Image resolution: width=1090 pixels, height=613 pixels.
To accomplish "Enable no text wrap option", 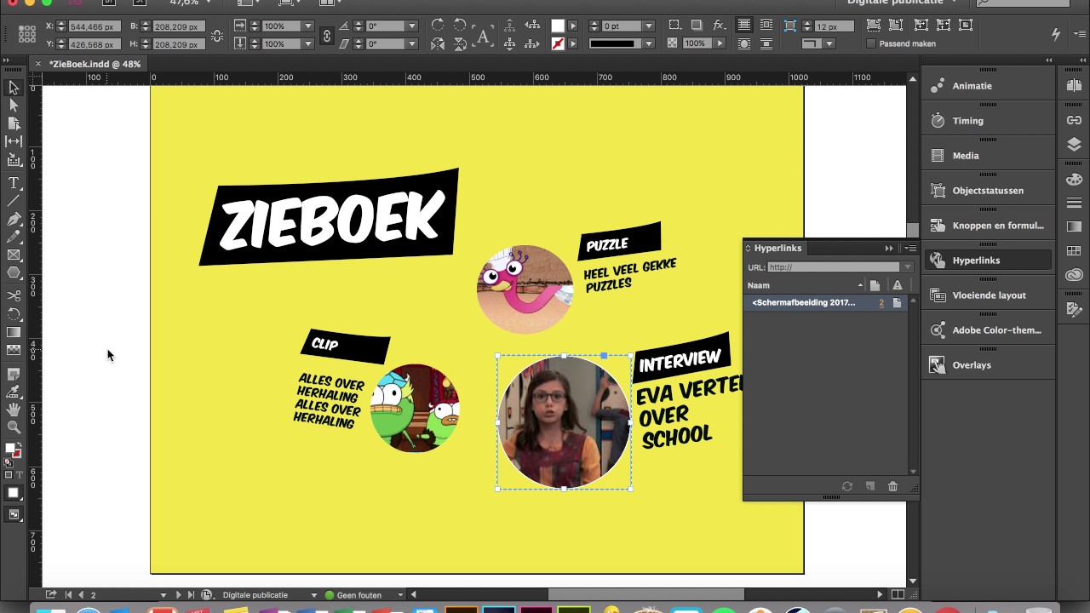I will (x=744, y=26).
